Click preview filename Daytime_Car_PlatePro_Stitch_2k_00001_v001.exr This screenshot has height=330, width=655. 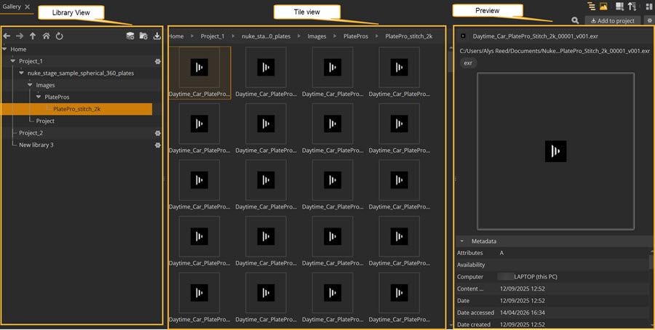pyautogui.click(x=536, y=36)
